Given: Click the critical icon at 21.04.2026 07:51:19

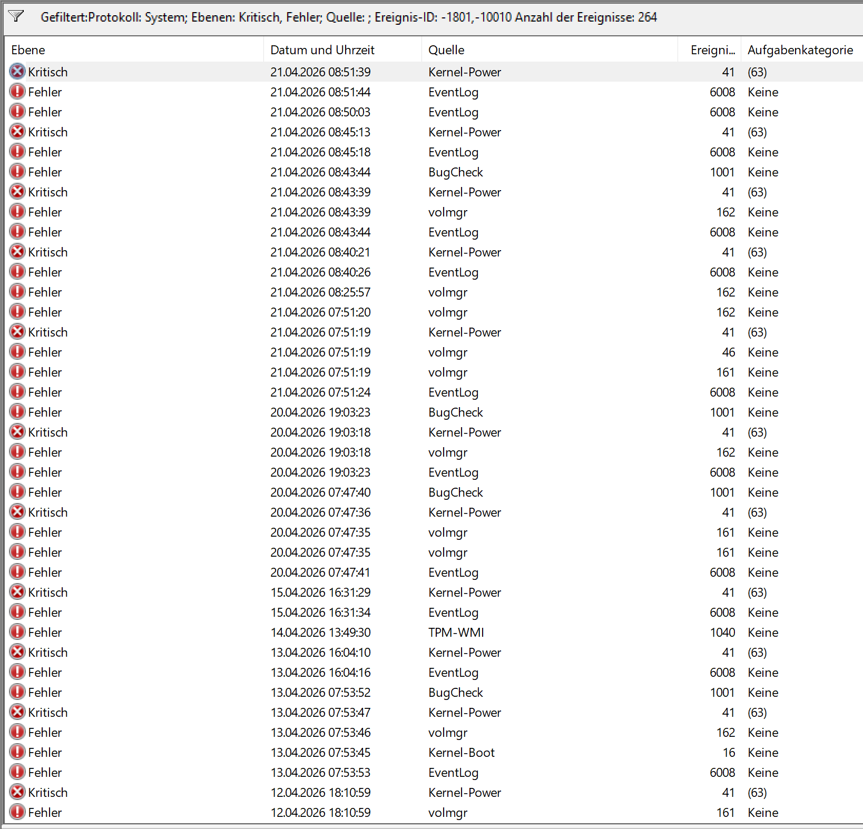Looking at the screenshot, I should pyautogui.click(x=17, y=331).
